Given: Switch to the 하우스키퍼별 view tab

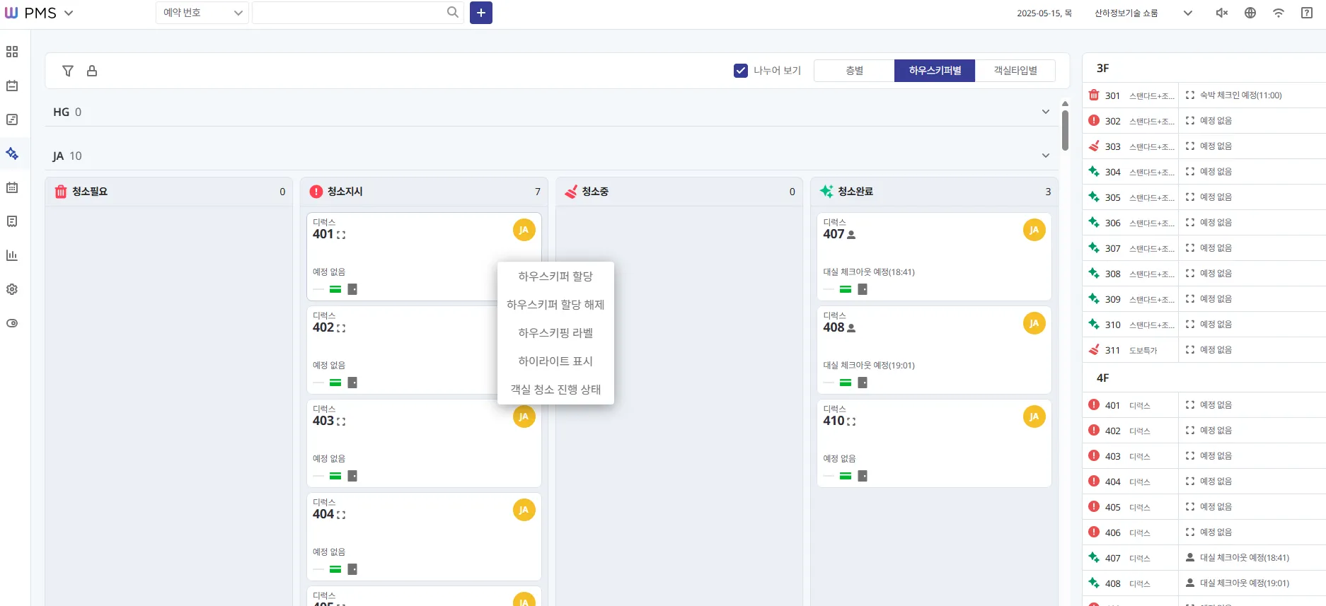Looking at the screenshot, I should (935, 71).
